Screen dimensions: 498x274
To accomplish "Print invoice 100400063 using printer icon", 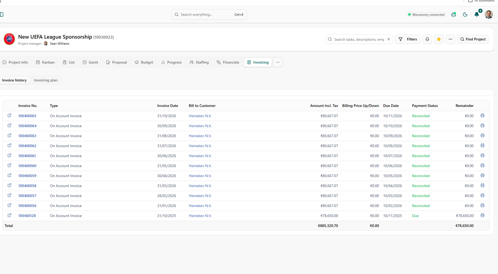I will [482, 135].
